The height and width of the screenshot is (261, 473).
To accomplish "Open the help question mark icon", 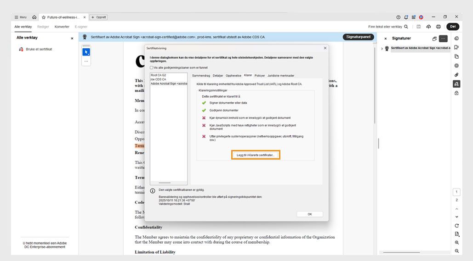I will point(398,17).
